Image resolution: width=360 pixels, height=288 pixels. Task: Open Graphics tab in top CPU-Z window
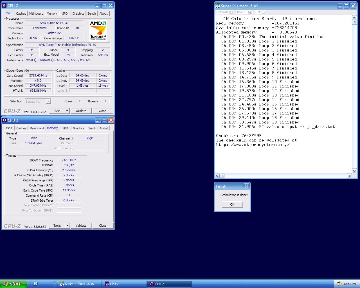[78, 13]
